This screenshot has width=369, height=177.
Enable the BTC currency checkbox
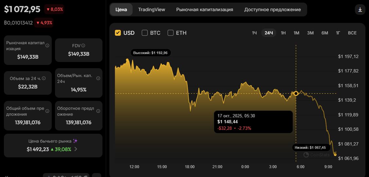145,33
